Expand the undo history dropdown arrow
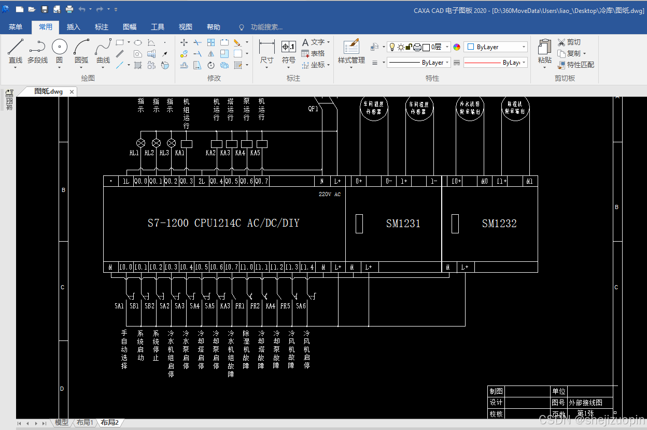 [x=90, y=9]
